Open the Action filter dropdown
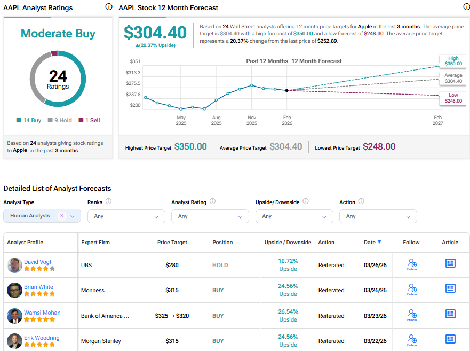 coord(378,216)
